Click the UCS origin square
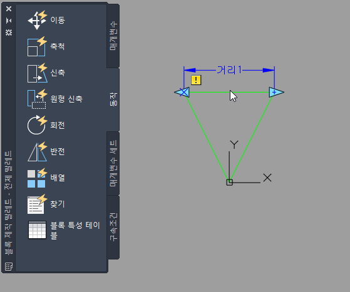This screenshot has height=292, width=350. [x=229, y=183]
